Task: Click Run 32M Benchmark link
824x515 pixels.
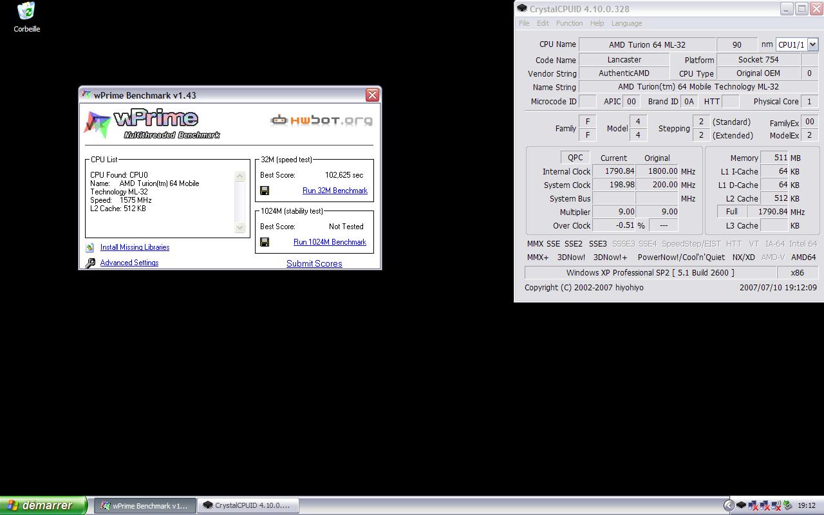Action: click(335, 191)
